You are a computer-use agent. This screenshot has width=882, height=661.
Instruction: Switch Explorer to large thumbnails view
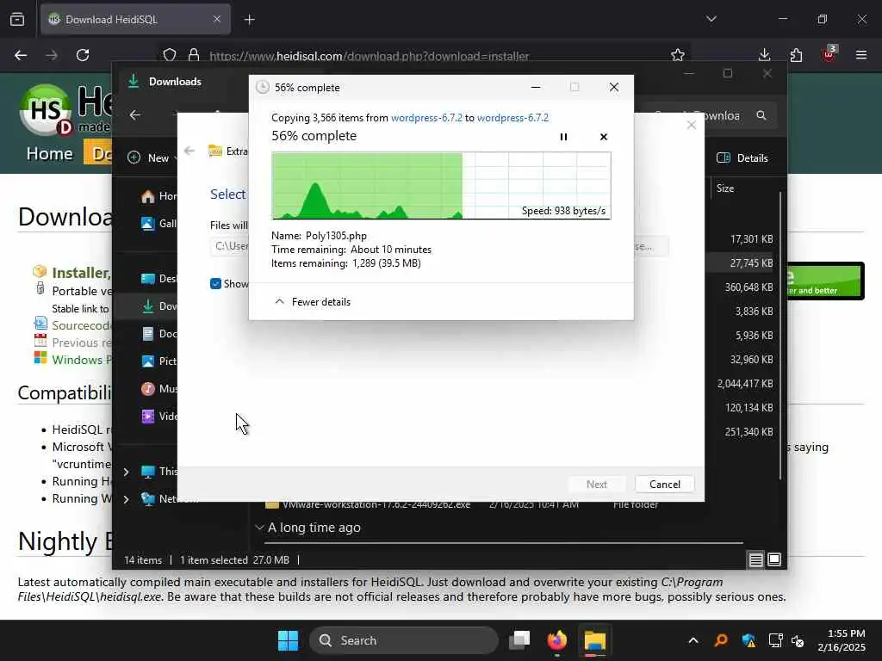(x=774, y=559)
